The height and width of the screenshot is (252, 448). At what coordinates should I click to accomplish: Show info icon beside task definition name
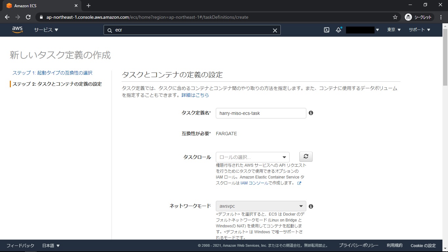311,113
